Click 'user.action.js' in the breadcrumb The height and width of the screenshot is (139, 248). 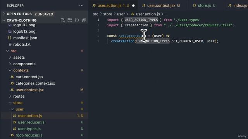point(148,14)
